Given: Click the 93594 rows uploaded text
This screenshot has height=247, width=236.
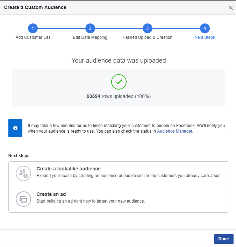Looking at the screenshot, I should tap(119, 96).
